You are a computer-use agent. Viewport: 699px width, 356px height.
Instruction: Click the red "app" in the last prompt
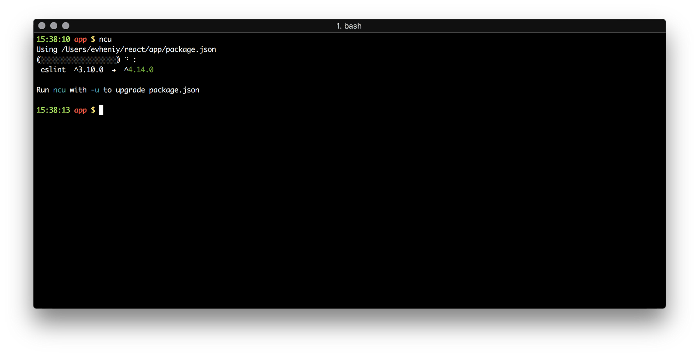[x=80, y=110]
